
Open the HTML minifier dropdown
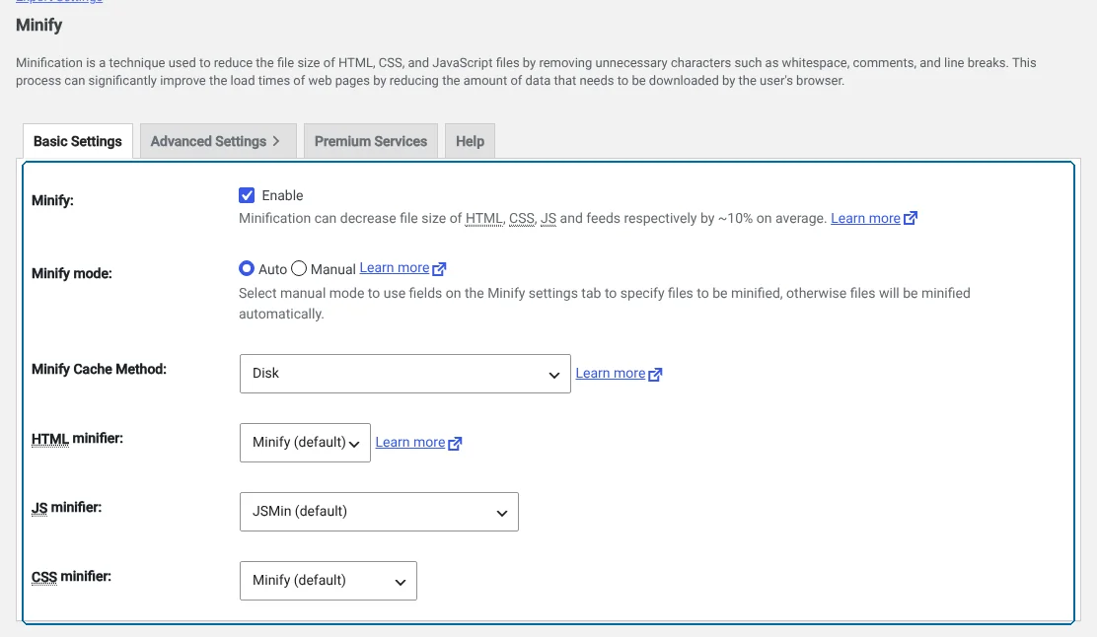(x=305, y=443)
